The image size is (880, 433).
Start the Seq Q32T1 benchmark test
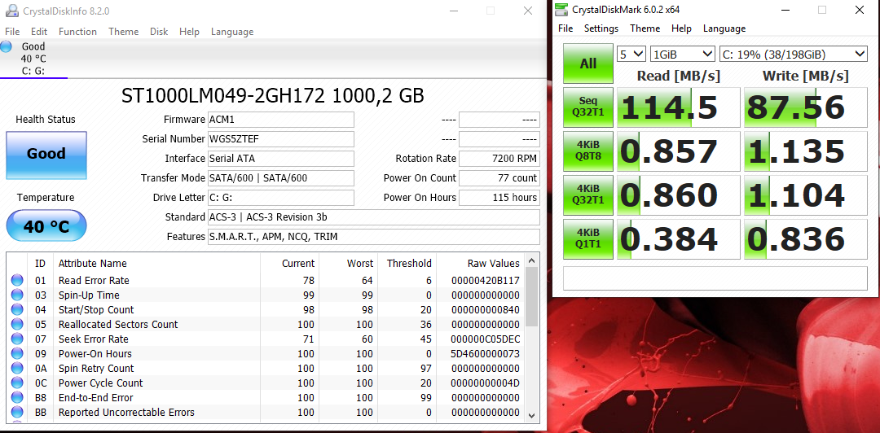tap(587, 107)
